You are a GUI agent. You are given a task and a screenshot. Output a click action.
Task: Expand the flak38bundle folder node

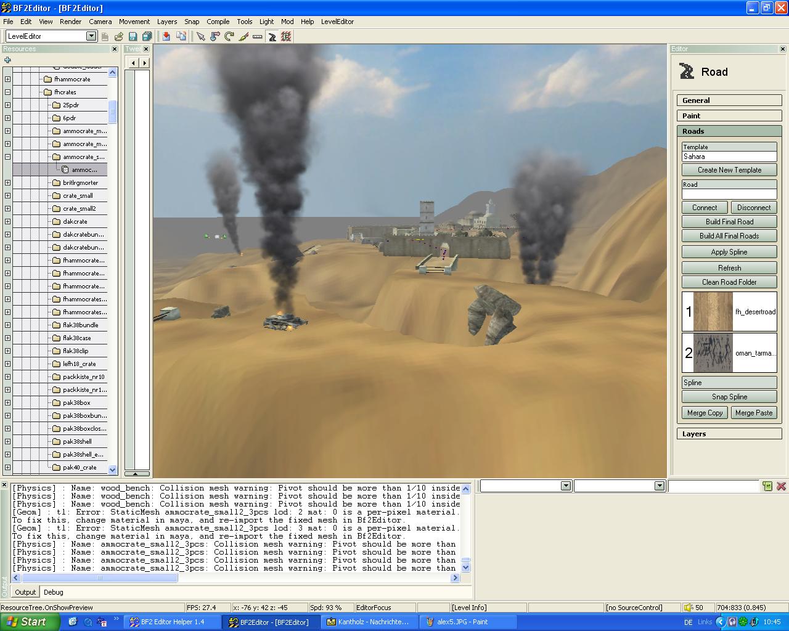coord(7,325)
